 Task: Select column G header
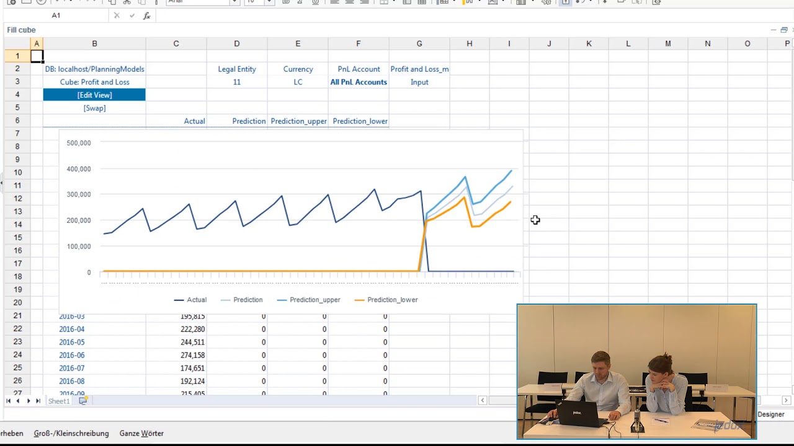tap(419, 43)
